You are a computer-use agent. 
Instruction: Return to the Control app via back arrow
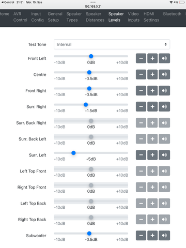pyautogui.click(x=8, y=3)
